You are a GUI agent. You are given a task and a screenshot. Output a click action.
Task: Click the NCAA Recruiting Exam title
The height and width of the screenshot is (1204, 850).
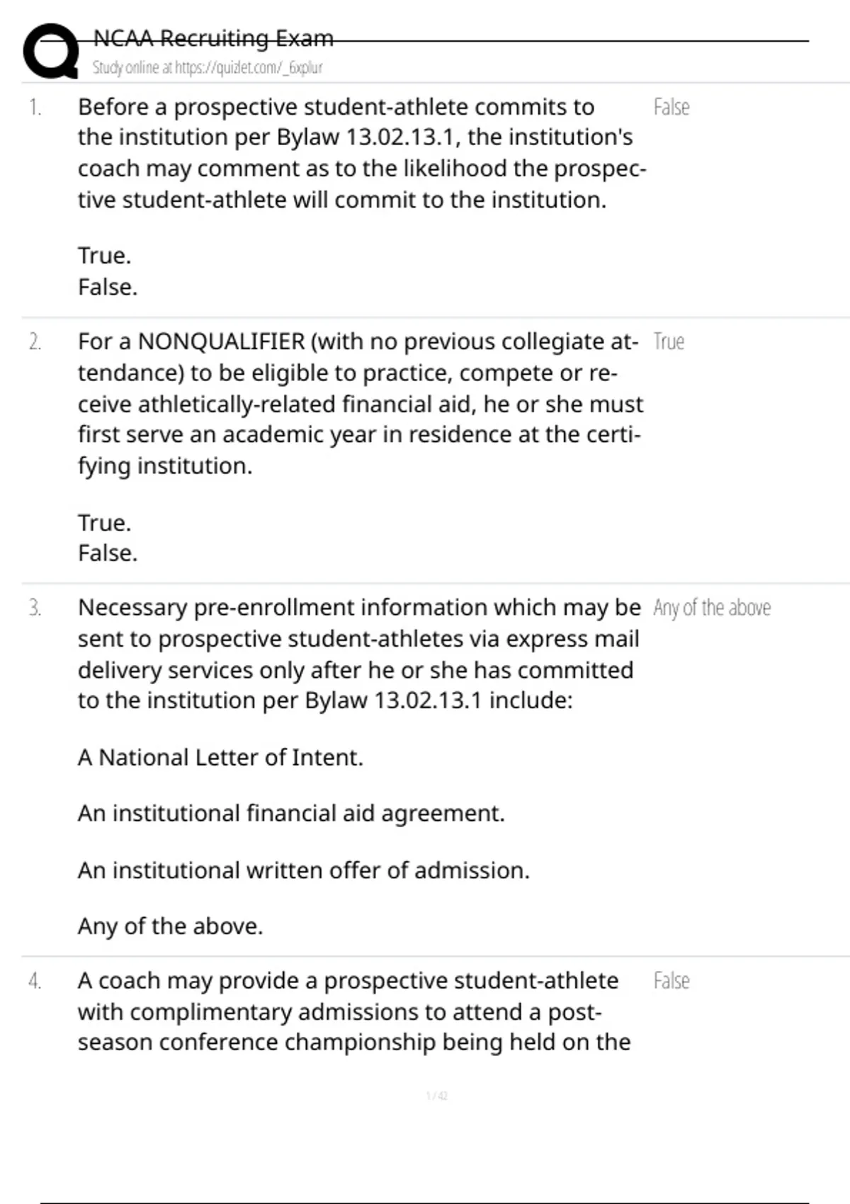click(213, 38)
